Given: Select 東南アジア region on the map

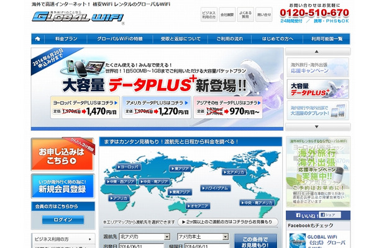Looking at the screenshot, I should (x=180, y=192).
